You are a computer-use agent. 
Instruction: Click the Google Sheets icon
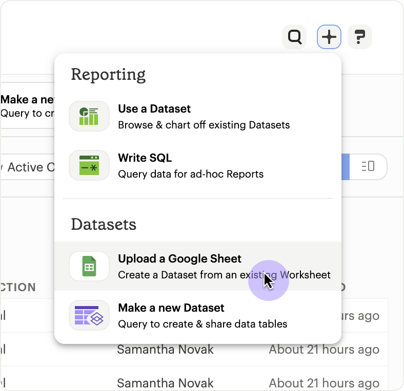(89, 266)
